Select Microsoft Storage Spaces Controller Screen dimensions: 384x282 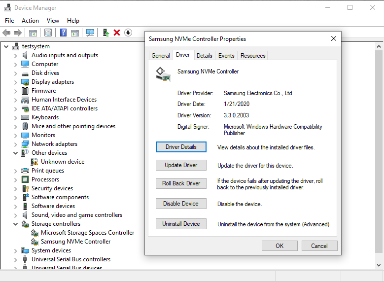click(x=87, y=233)
